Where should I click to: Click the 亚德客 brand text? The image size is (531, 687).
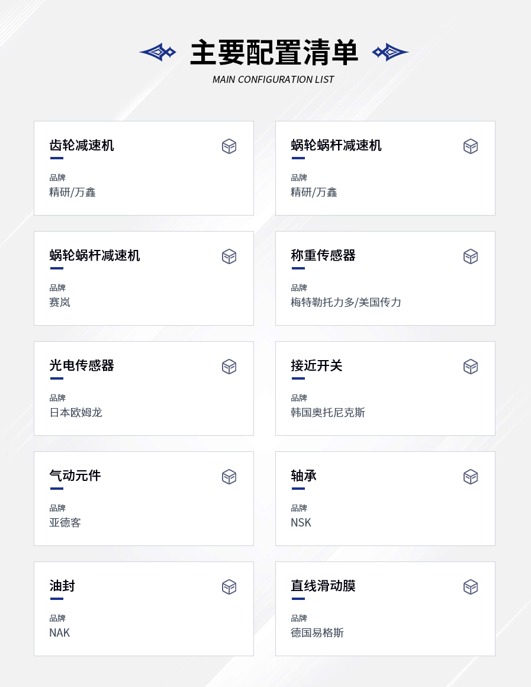65,522
